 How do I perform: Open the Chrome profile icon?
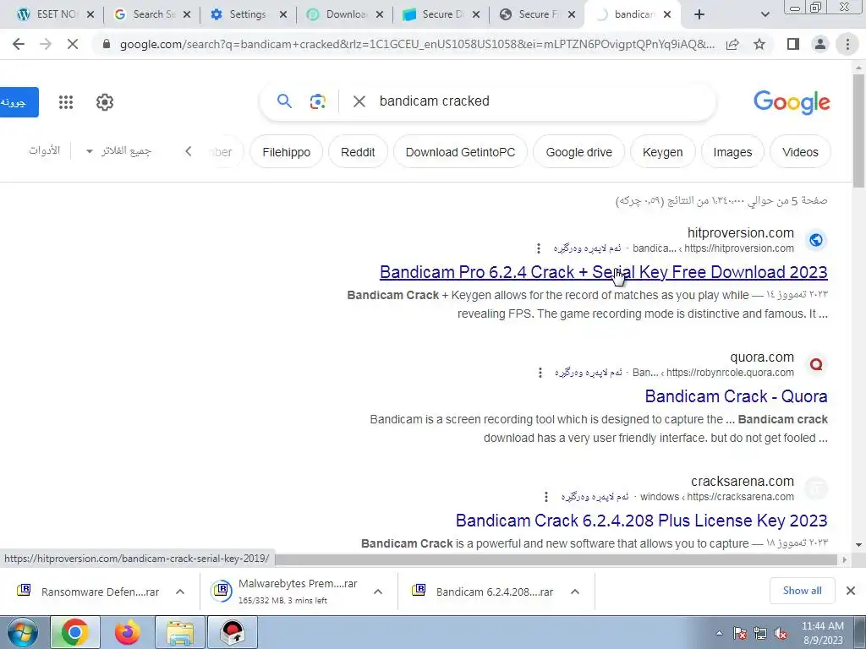[x=820, y=44]
